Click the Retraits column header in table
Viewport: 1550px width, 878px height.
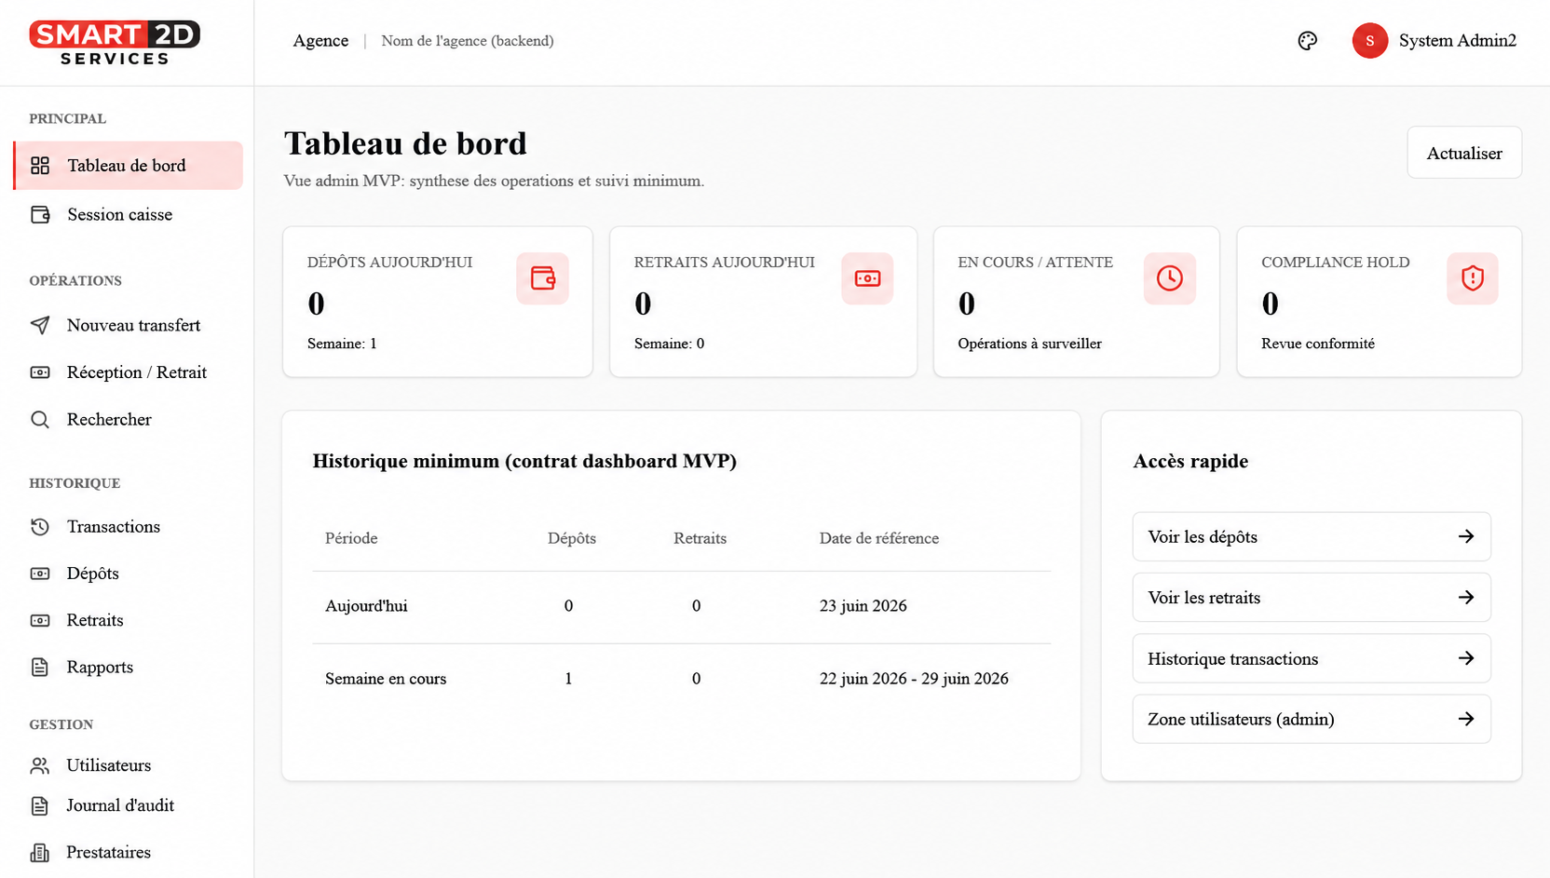click(x=700, y=538)
